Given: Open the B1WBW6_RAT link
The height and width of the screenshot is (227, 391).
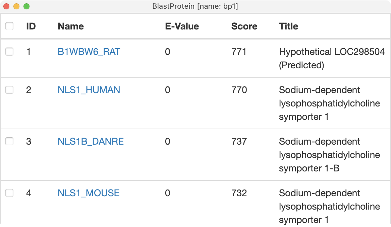Looking at the screenshot, I should (89, 52).
